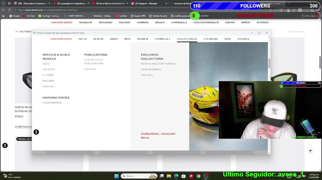Screen dimensions: 322x180
Task: Select STORIES in the Spanish store menu
Action: (x=262, y=22)
